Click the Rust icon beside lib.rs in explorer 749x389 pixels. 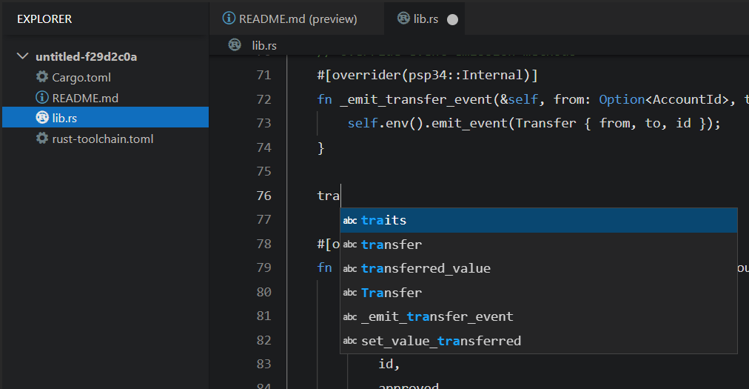[x=42, y=118]
